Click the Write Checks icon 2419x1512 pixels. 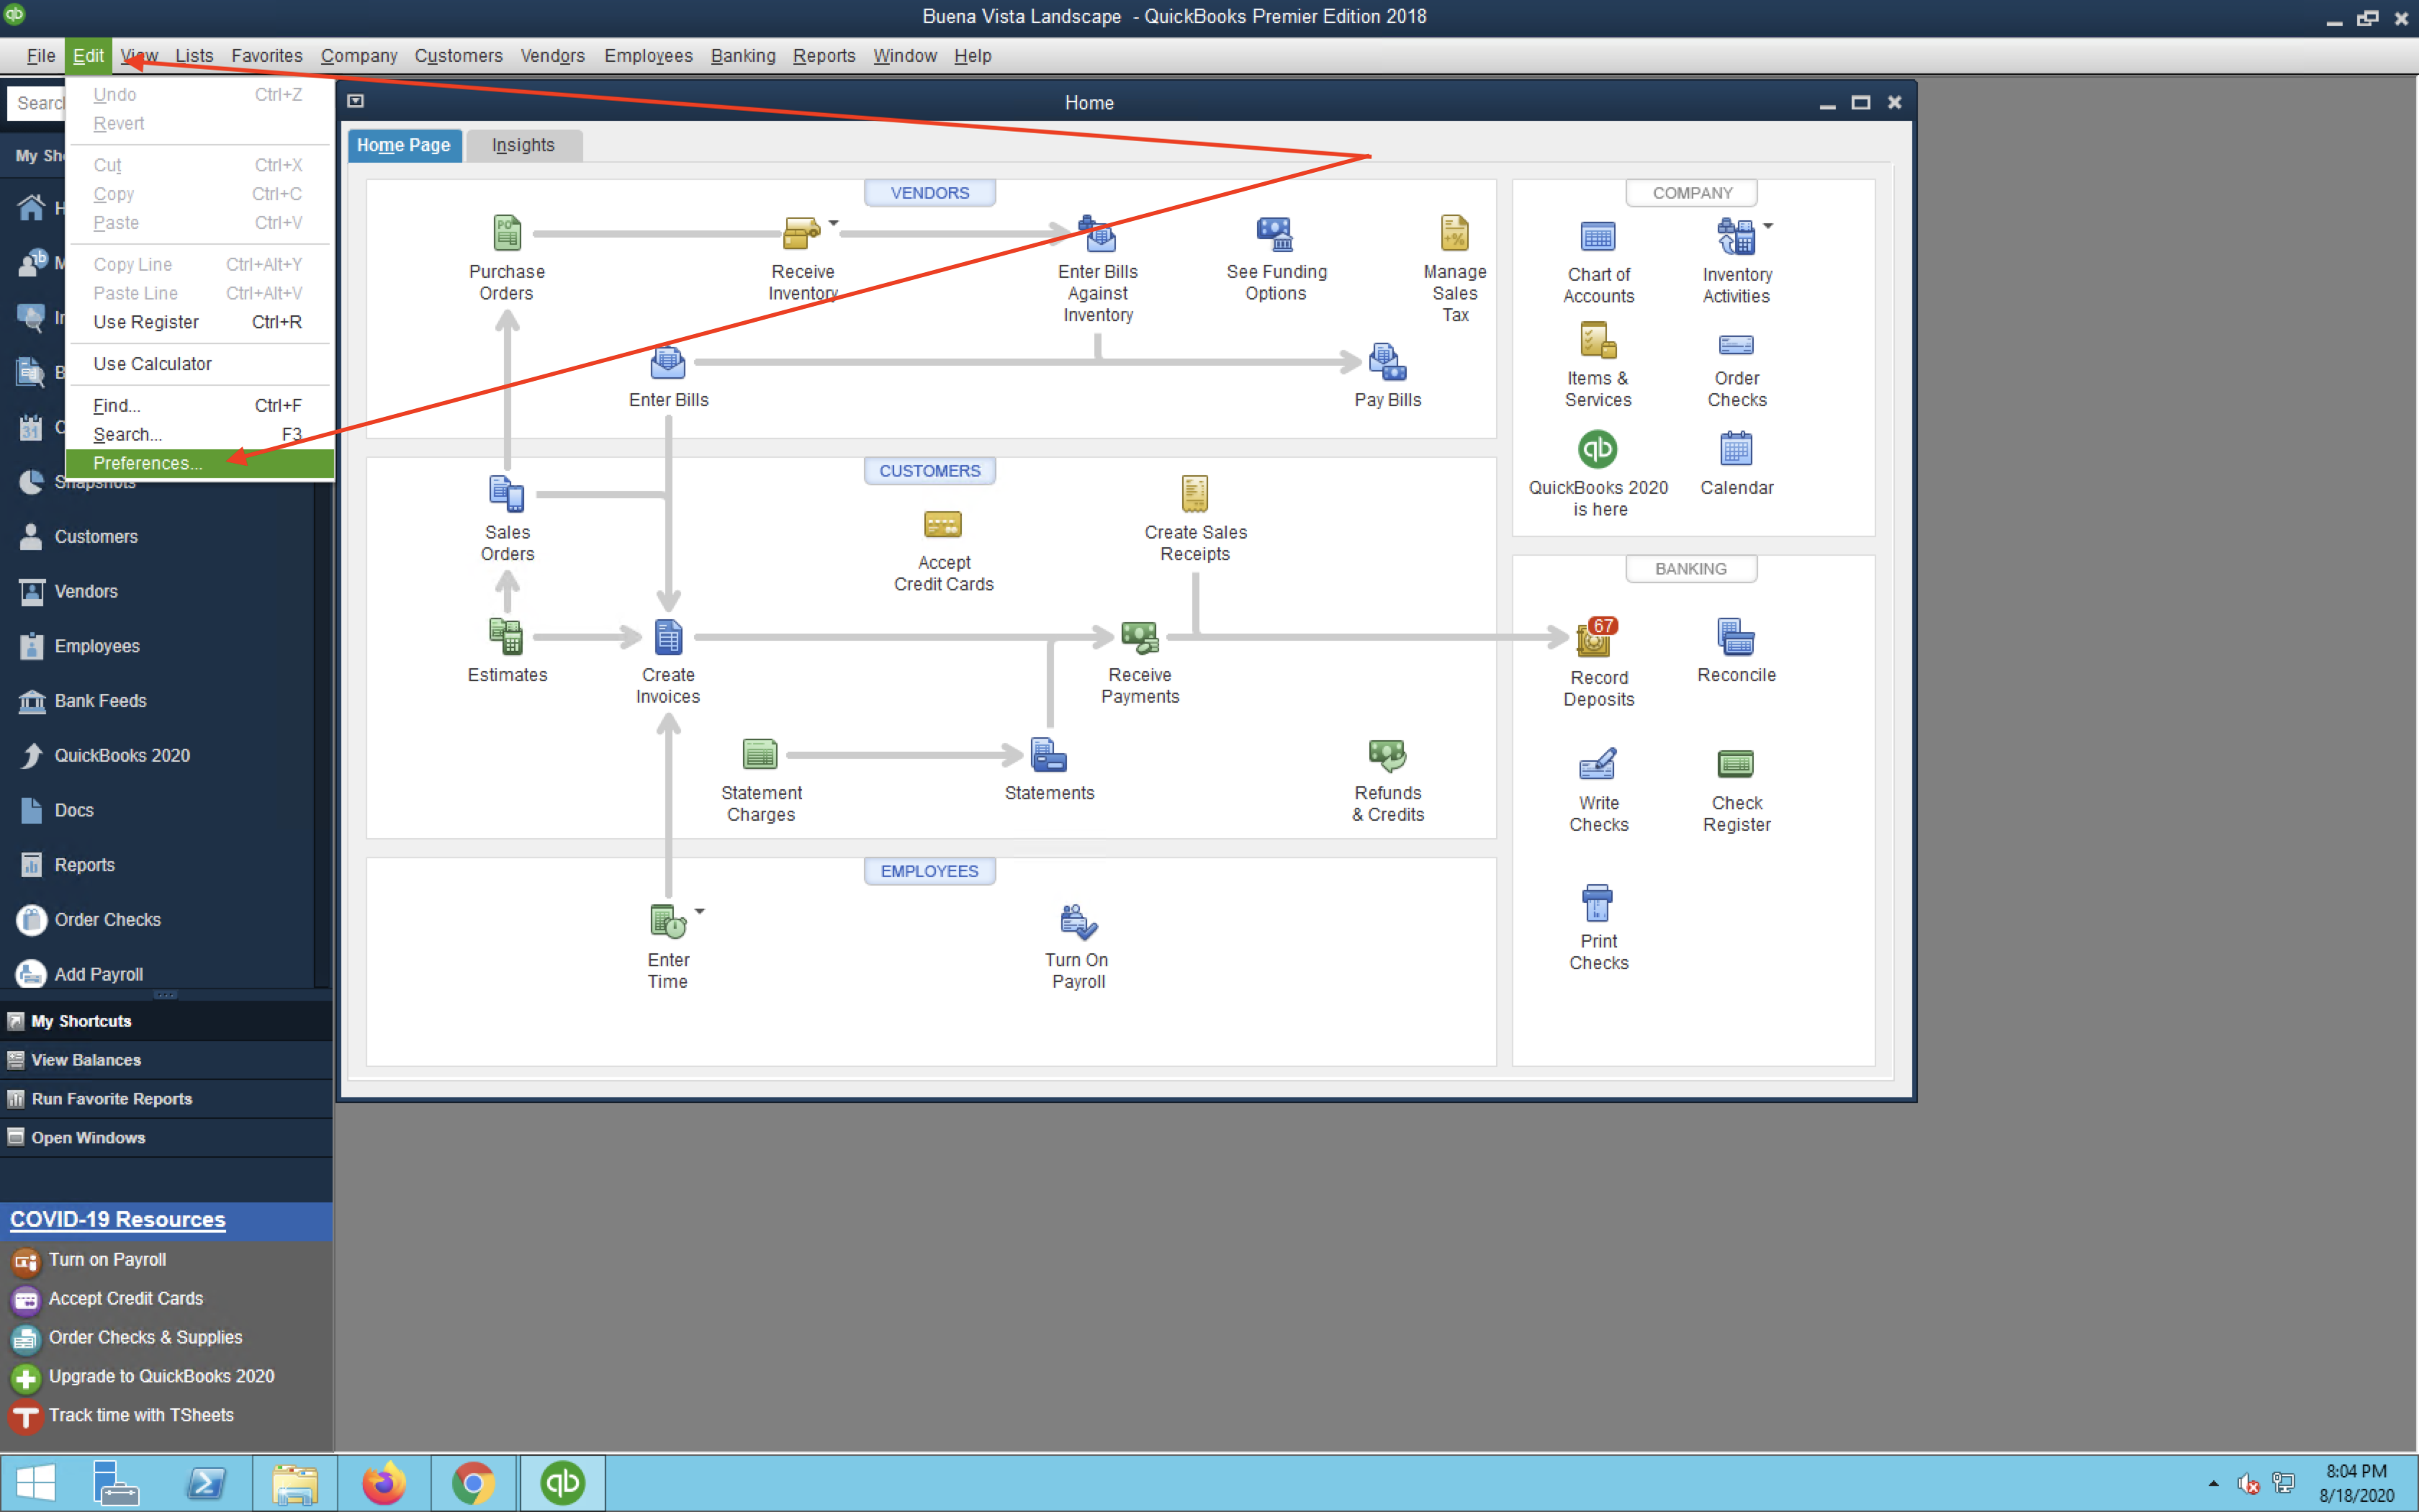pos(1598,765)
